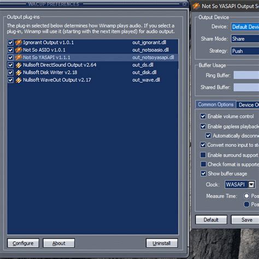This screenshot has width=259, height=259.
Task: Select the first Measure Time radio button
Action: pos(246,196)
